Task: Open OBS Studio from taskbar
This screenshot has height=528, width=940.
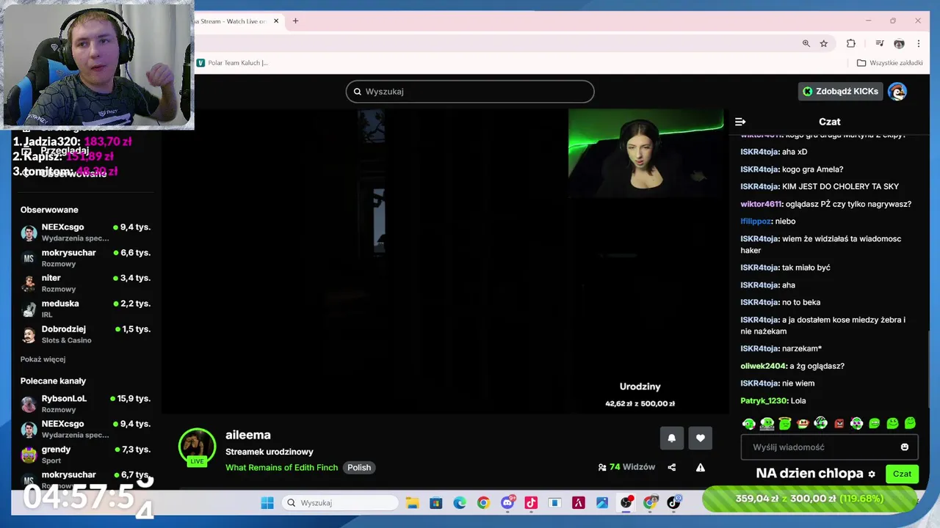Action: pos(626,503)
